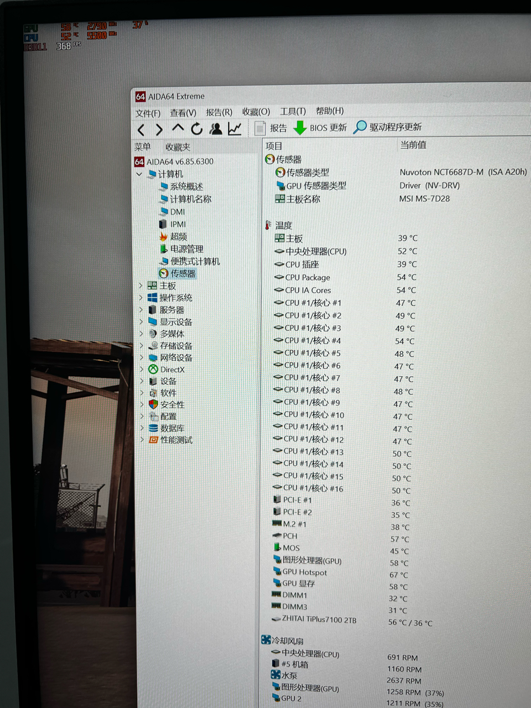Viewport: 531px width, 708px height.
Task: Select the 传感器 sensor gauge icon
Action: (x=164, y=273)
